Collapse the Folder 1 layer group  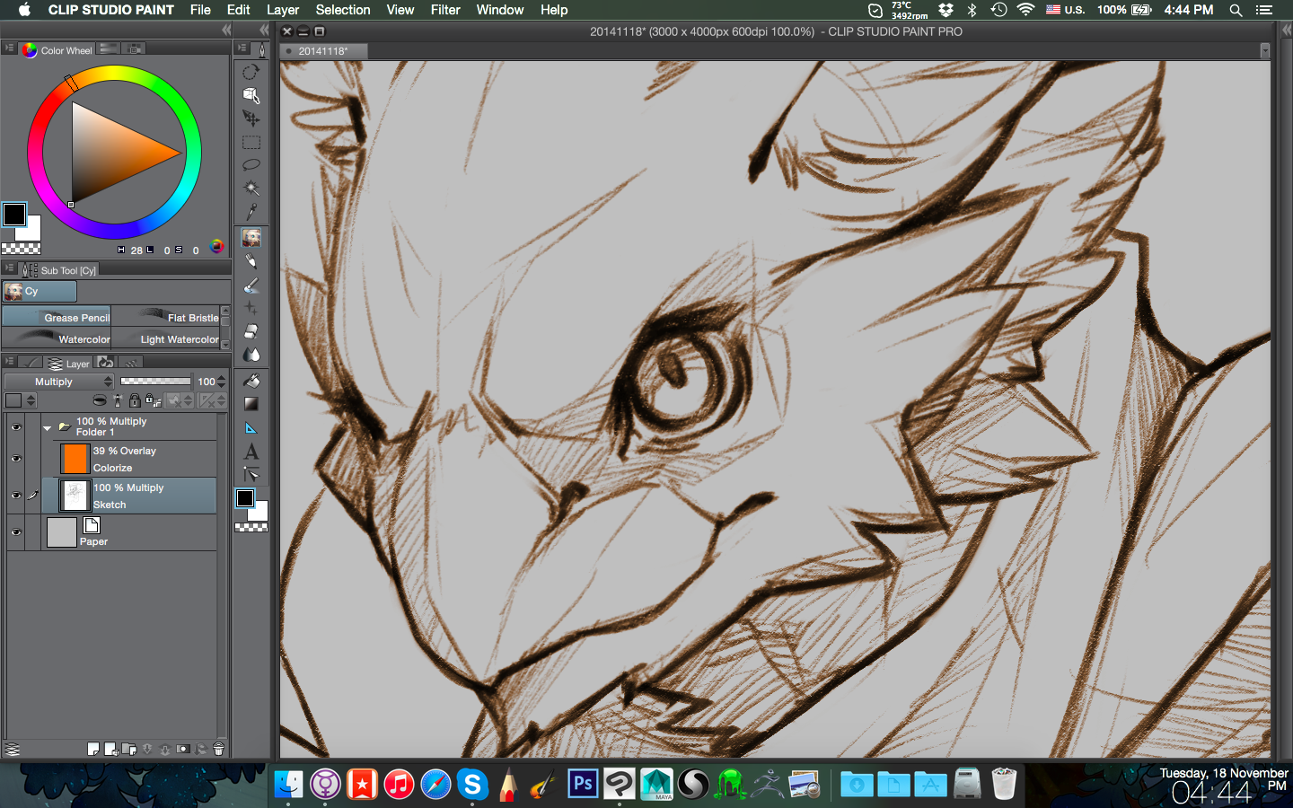click(x=47, y=428)
